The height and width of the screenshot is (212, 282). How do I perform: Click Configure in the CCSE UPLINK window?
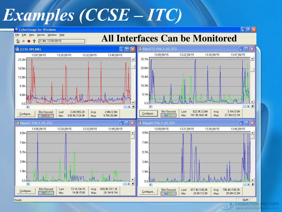tap(26, 114)
